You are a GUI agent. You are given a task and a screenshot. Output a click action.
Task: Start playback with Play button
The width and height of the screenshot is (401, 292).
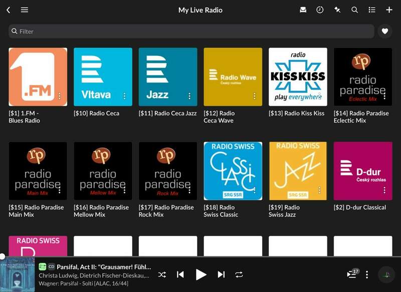[x=201, y=274]
